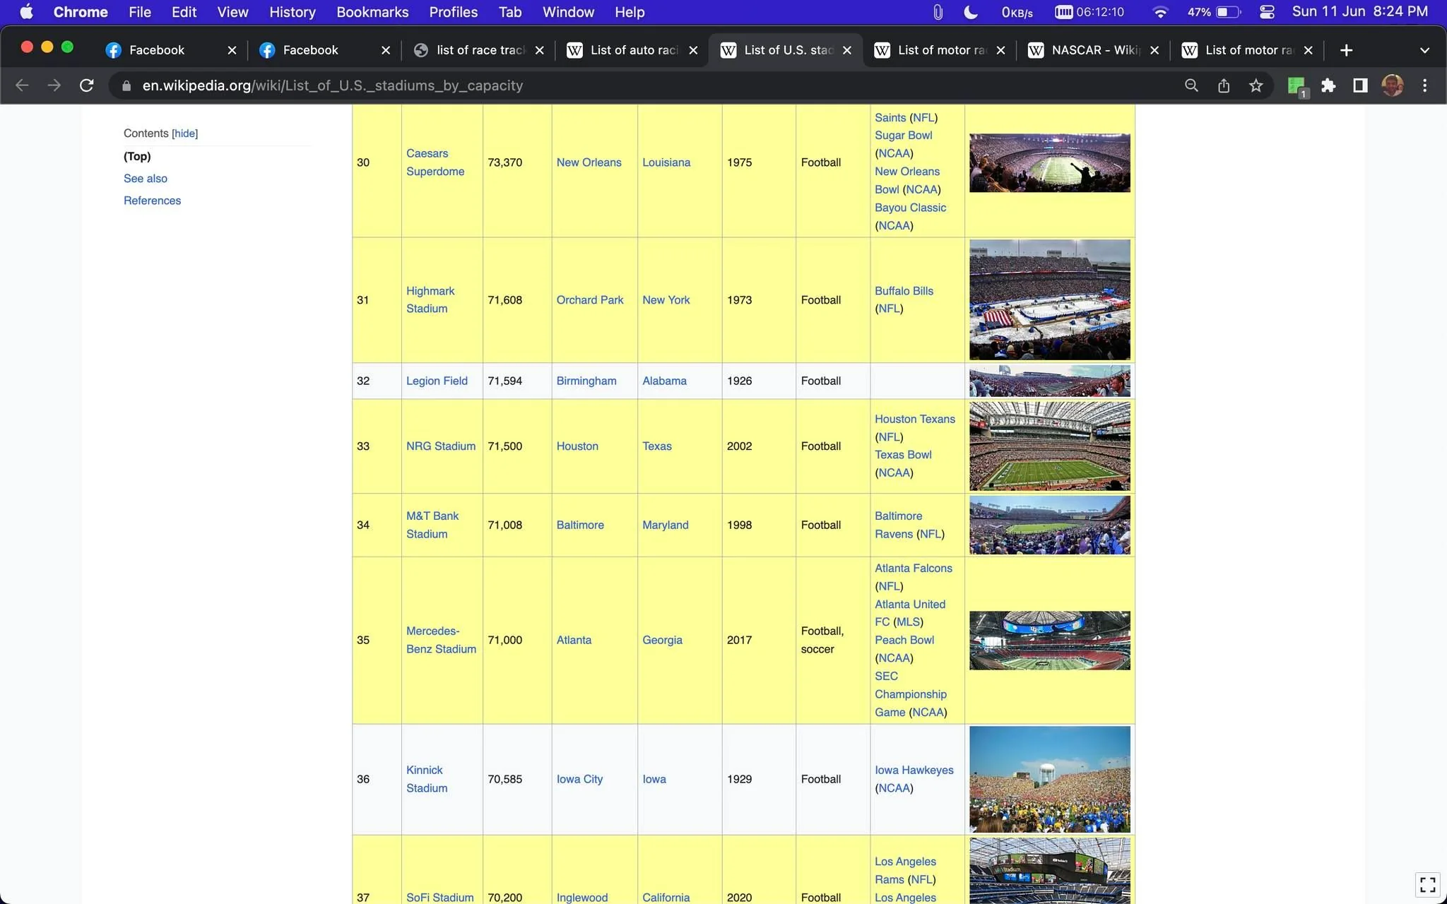The image size is (1447, 904).
Task: Follow the Houston Texans link
Action: (x=914, y=419)
